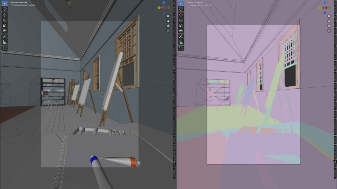Viewport: 337px width, 189px height.
Task: Select the Add Cube tool in left viewport
Action: point(5,48)
